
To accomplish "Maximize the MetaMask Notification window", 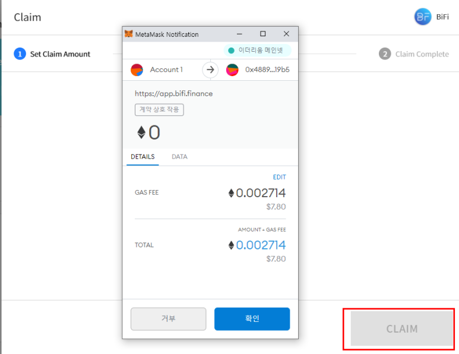I will [263, 34].
